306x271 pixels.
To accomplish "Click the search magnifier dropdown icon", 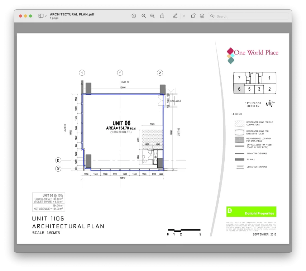I will [x=212, y=16].
